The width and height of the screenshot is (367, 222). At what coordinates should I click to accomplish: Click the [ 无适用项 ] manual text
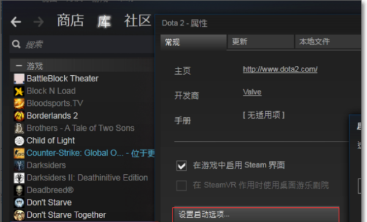(x=264, y=115)
